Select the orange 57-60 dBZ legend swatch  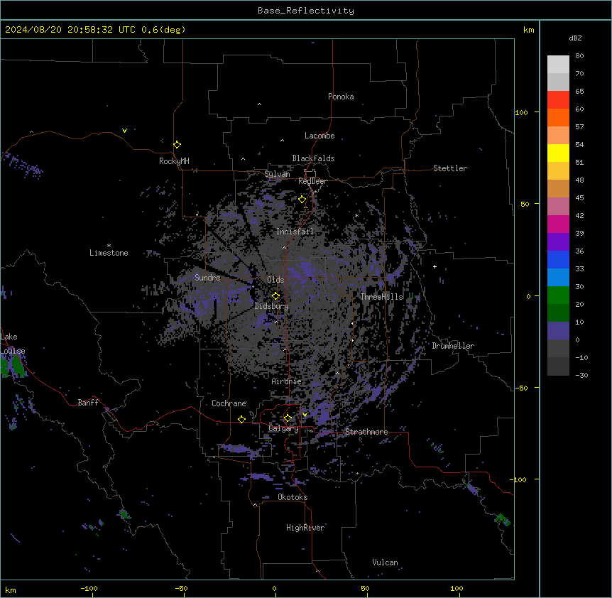click(558, 117)
